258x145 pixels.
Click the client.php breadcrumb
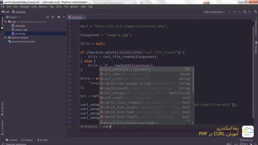[19, 12]
